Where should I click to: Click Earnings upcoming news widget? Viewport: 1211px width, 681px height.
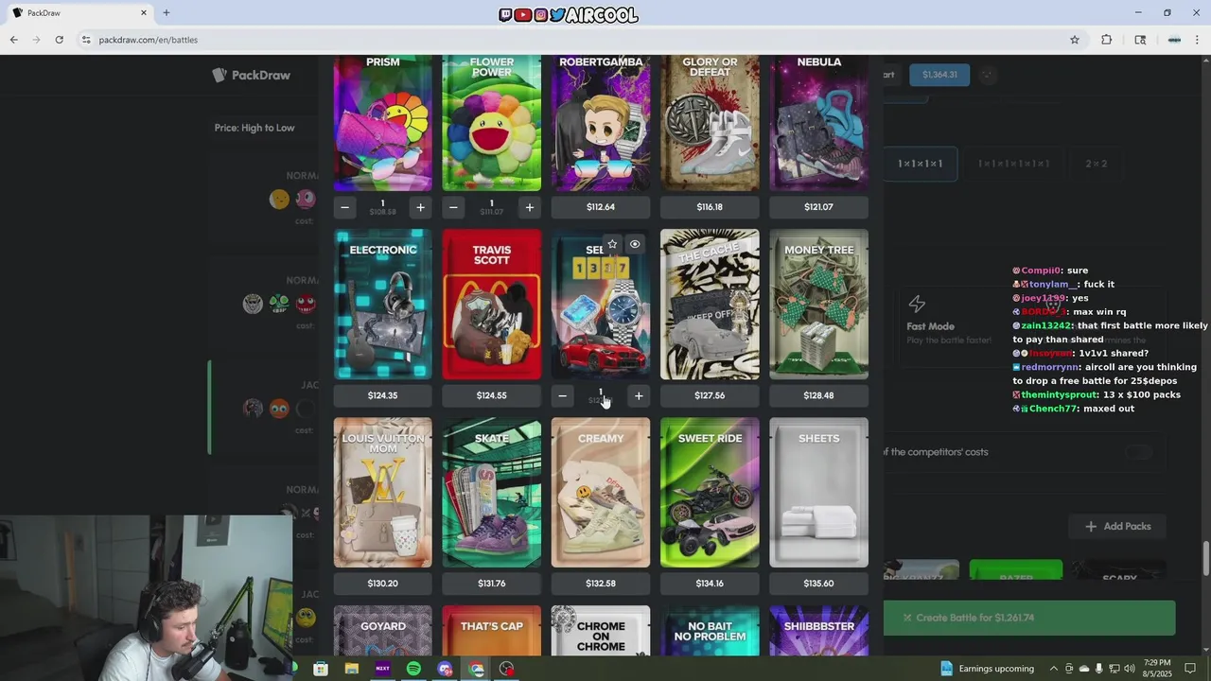point(986,669)
